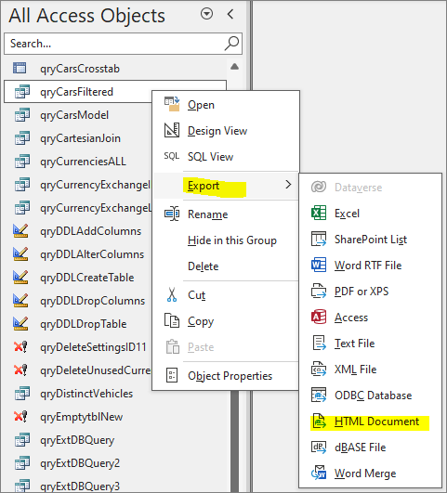Viewport: 447px width, 493px height.
Task: Select the qryCurrenciesALL query
Action: coord(78,162)
